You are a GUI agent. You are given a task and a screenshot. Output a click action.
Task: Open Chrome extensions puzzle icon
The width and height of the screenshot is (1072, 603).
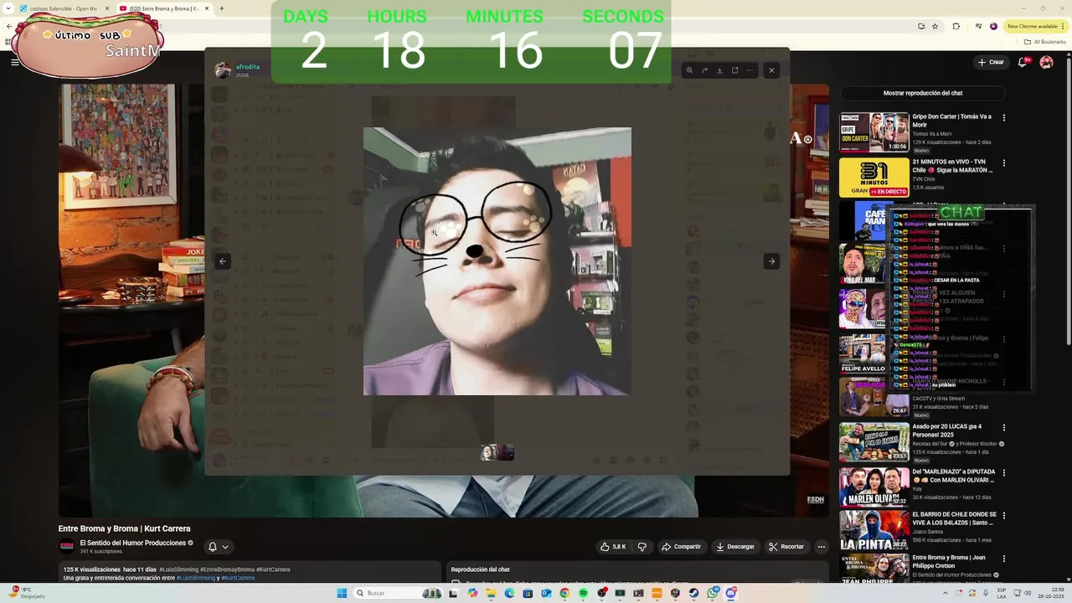point(956,26)
